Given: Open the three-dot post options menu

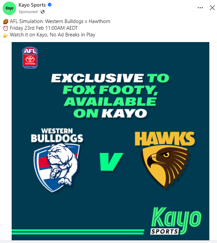Looking at the screenshot, I should tap(200, 8).
